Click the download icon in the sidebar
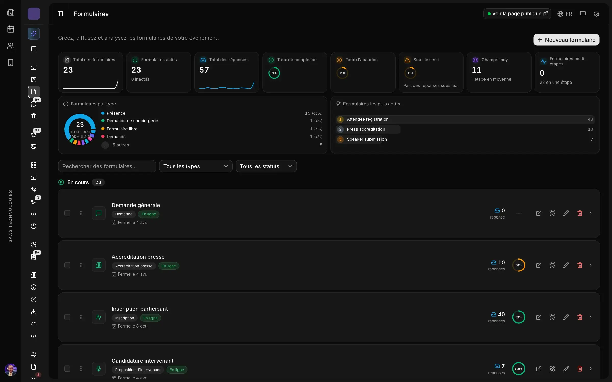 pos(34,312)
